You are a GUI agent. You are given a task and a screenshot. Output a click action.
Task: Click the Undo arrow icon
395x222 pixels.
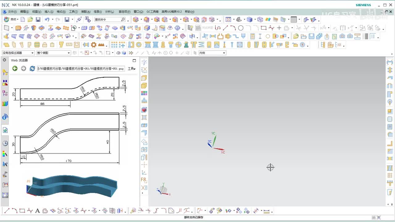[x=47, y=19]
